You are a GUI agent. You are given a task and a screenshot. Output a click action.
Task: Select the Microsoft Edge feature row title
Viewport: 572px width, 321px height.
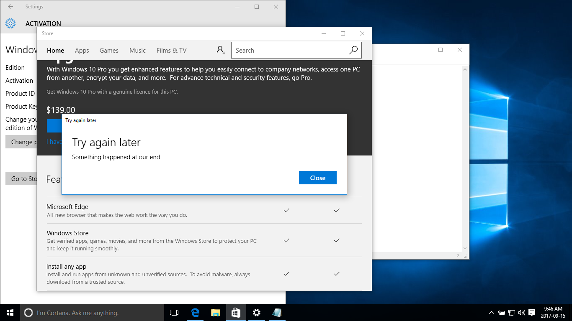coord(67,206)
